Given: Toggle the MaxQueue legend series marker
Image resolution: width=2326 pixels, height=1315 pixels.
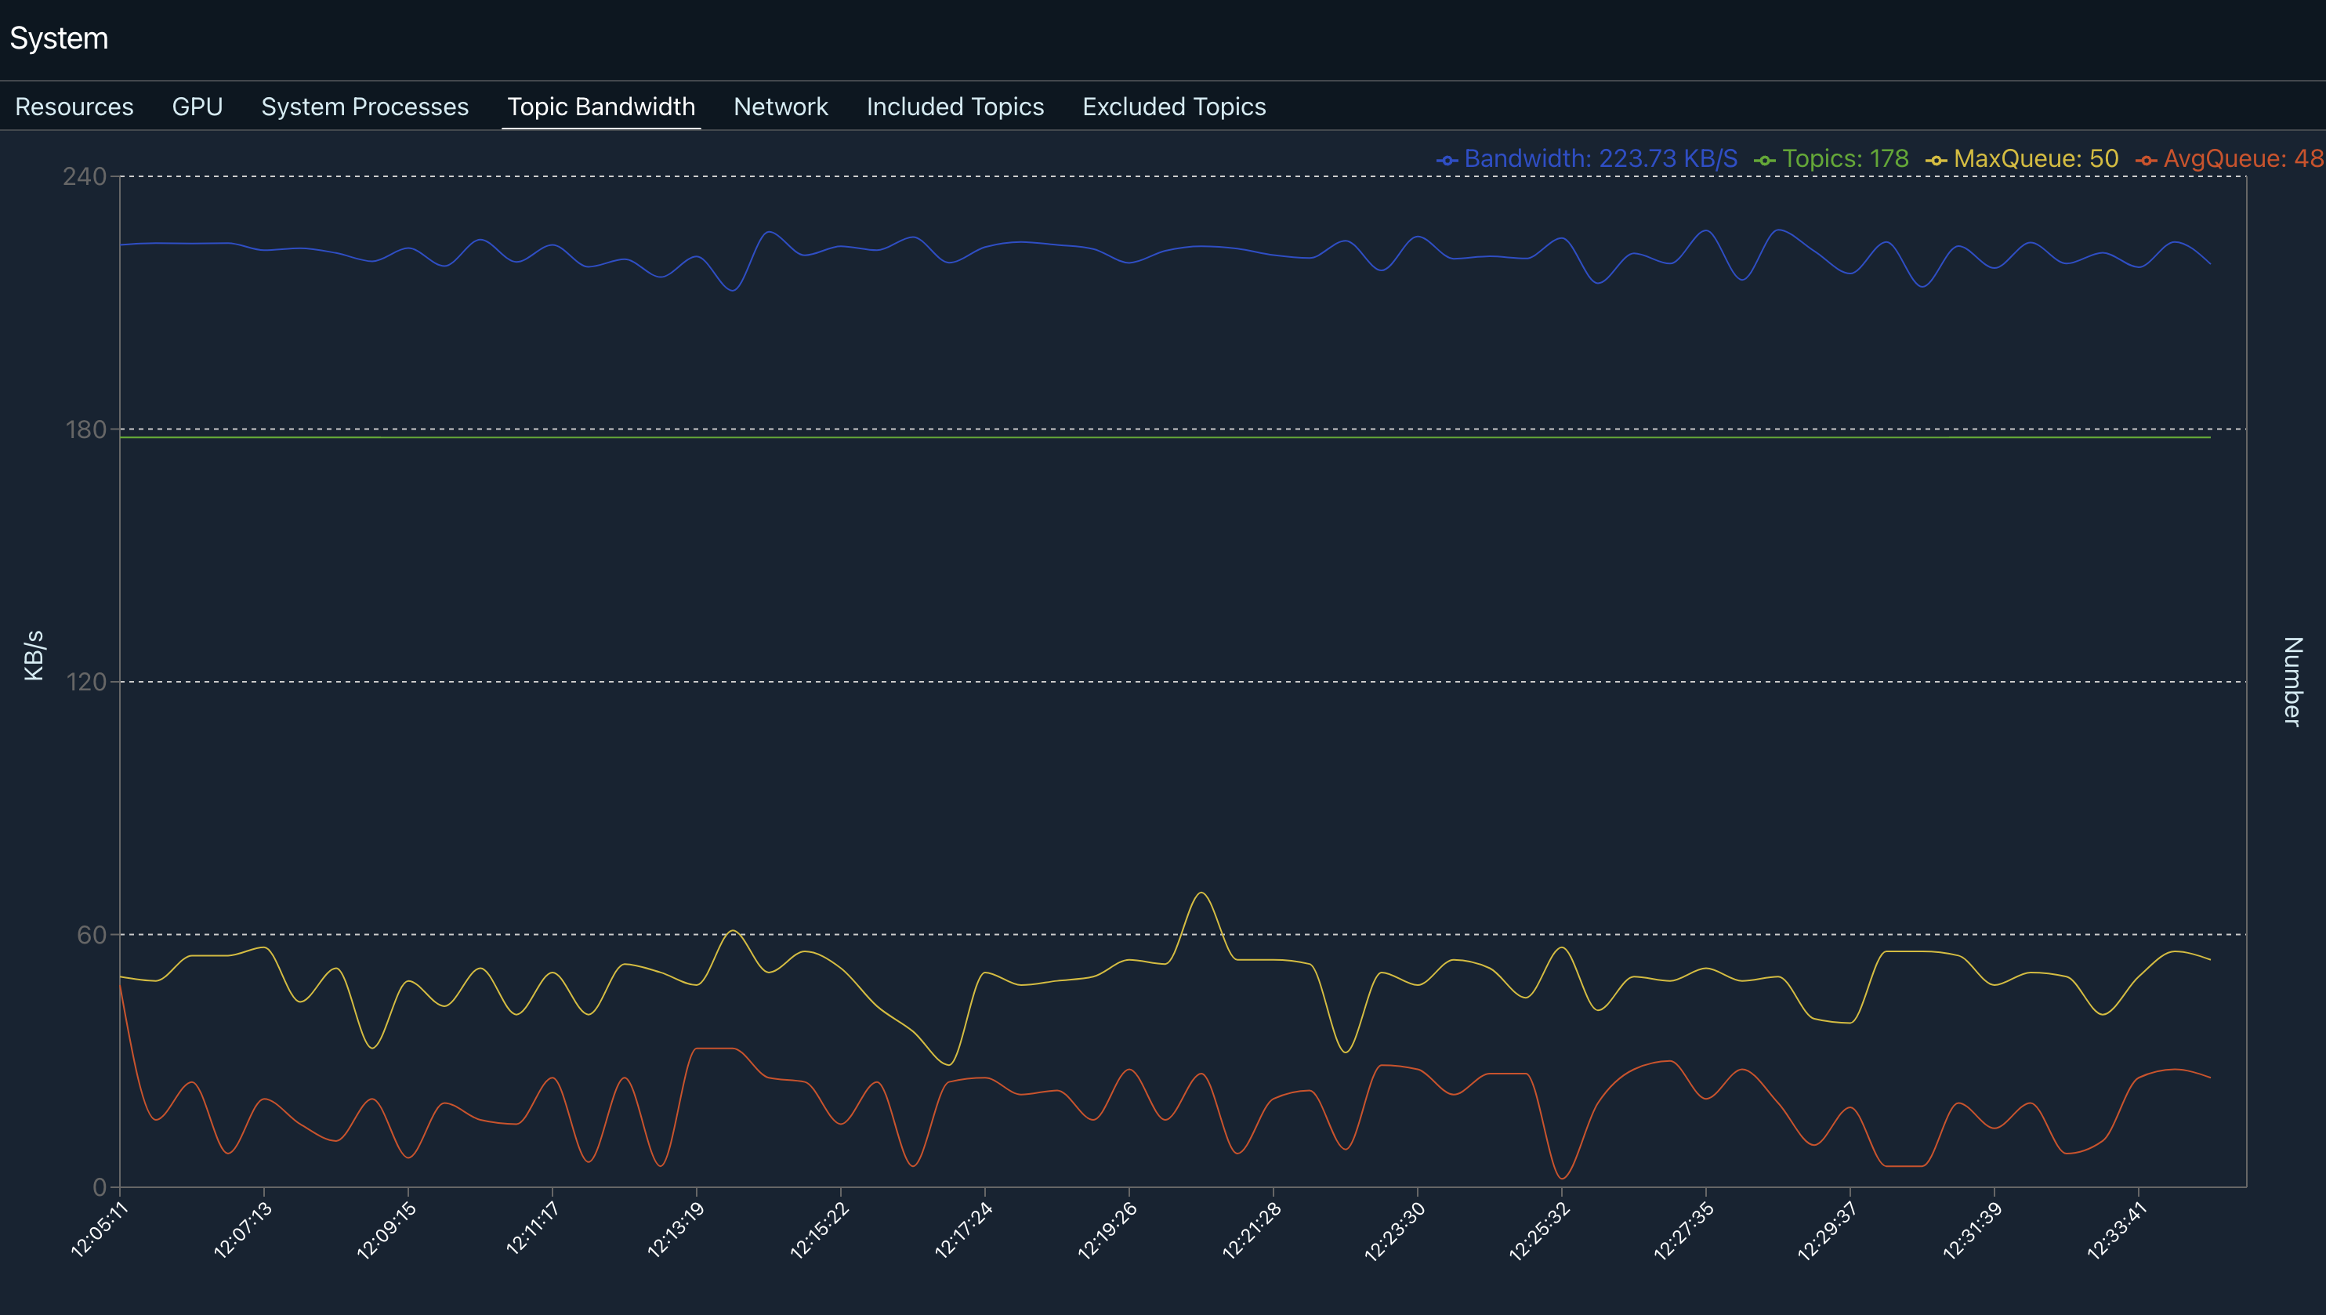Looking at the screenshot, I should pos(1936,161).
